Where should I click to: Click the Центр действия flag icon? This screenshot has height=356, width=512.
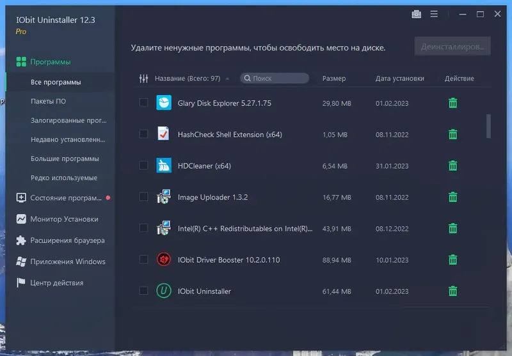tap(20, 282)
